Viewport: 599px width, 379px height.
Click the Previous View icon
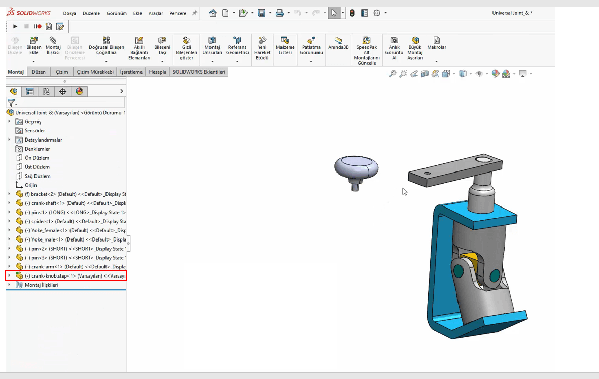[414, 74]
